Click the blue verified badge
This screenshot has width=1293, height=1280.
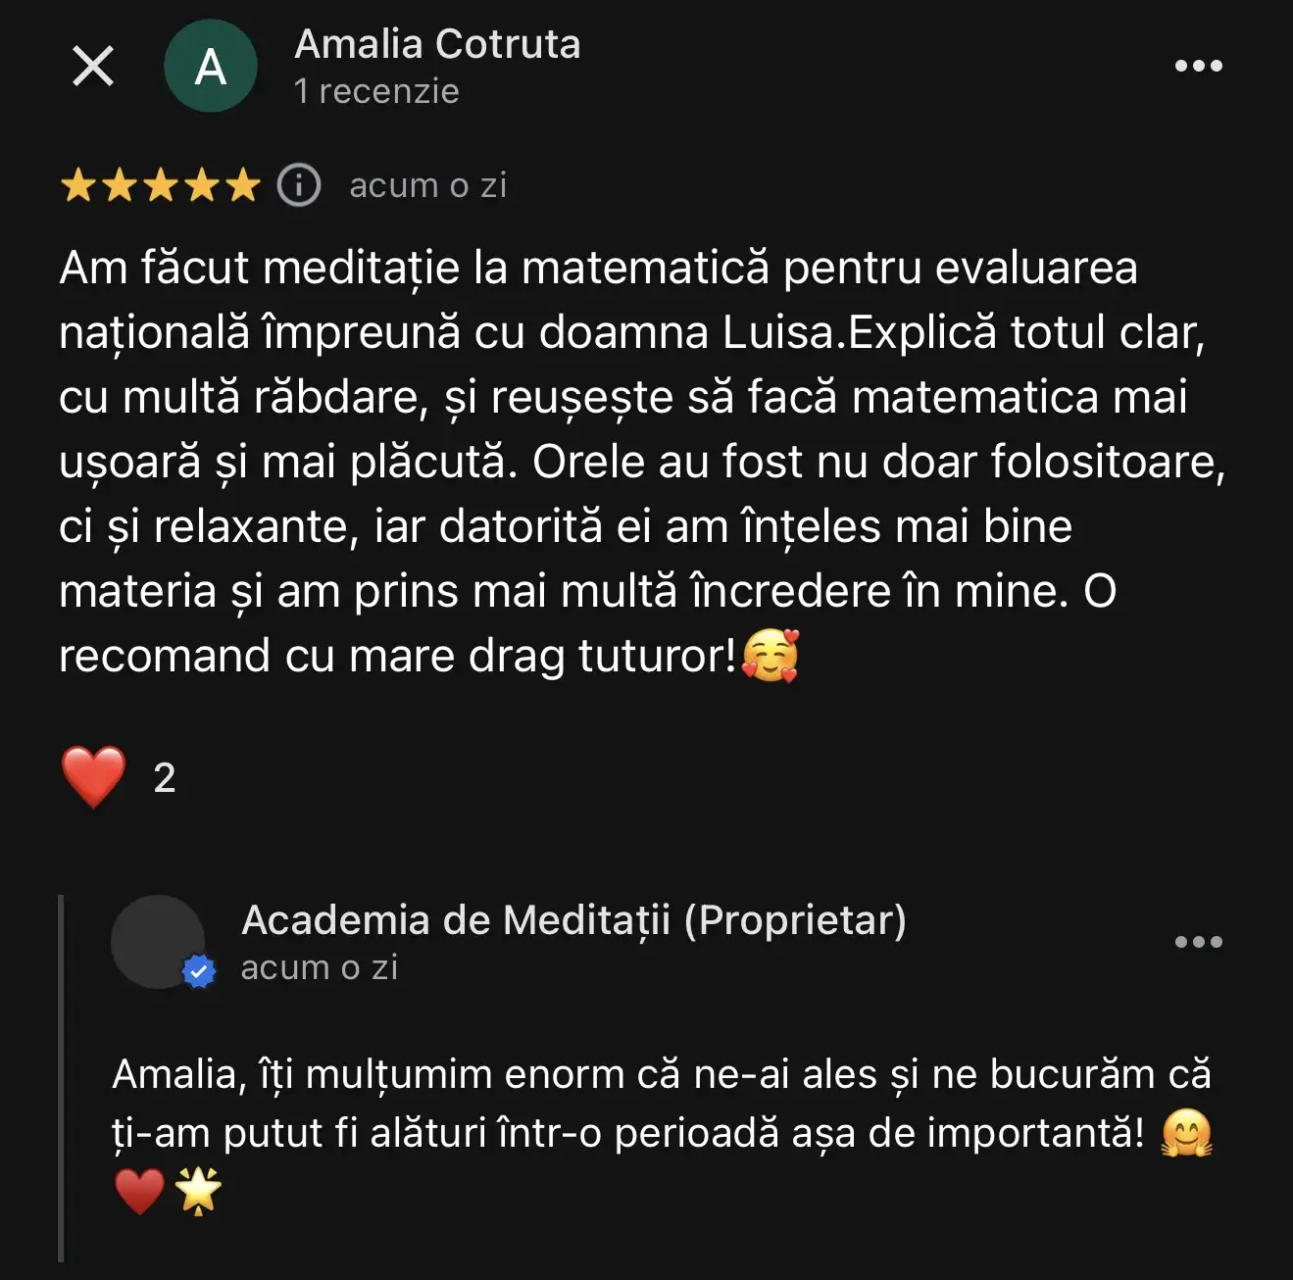point(199,971)
